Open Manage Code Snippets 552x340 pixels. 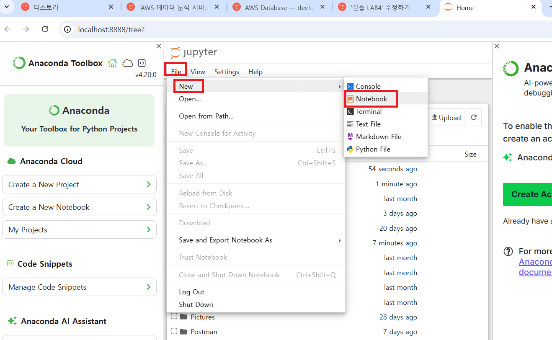pyautogui.click(x=79, y=287)
